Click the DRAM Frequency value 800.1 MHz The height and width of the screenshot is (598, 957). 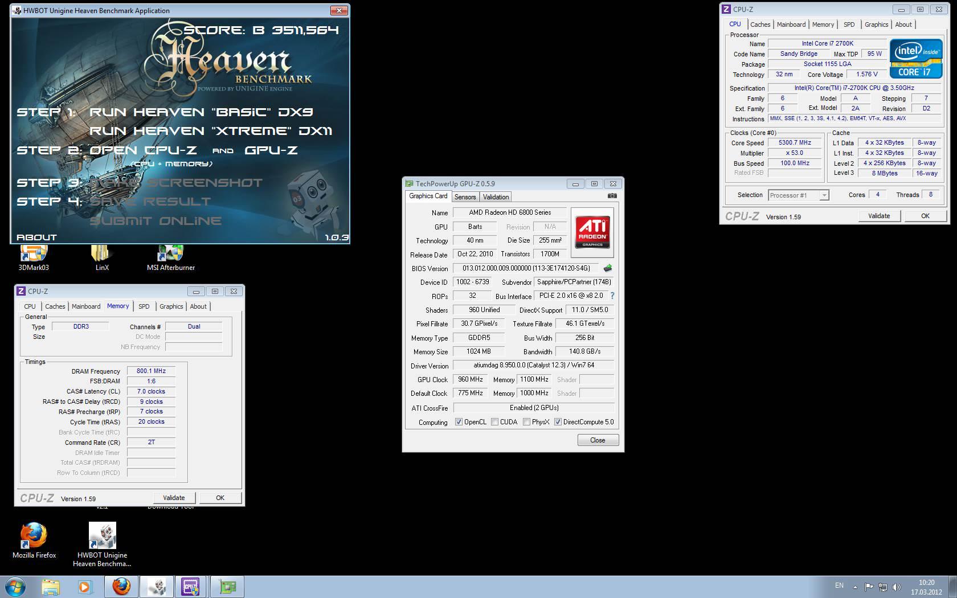[x=151, y=371]
